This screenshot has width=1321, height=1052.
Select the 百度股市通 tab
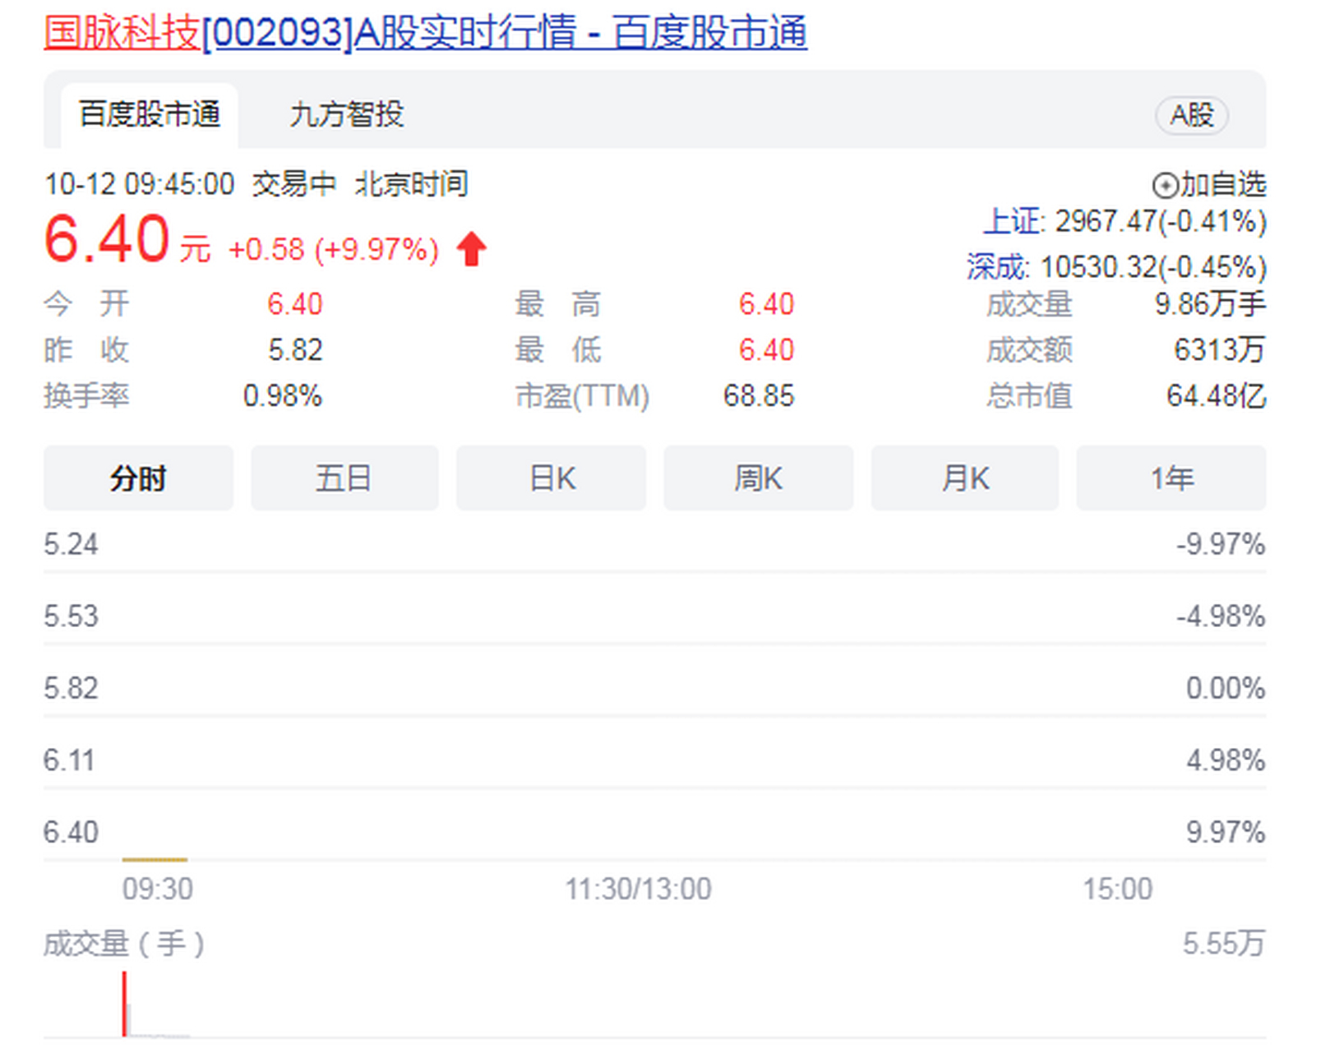[150, 115]
